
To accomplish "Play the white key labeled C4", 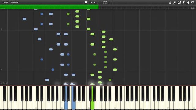I will tap(89, 105).
